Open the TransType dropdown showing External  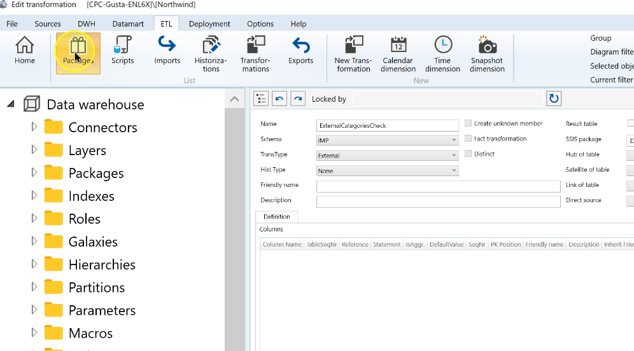pyautogui.click(x=388, y=156)
